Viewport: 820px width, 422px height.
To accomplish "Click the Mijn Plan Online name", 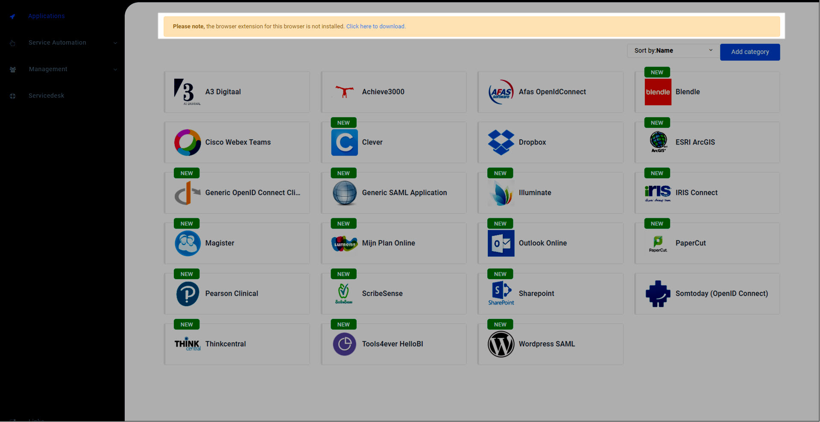I will pos(388,243).
